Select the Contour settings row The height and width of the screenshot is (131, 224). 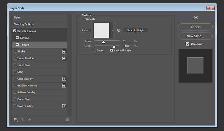[x=39, y=38]
